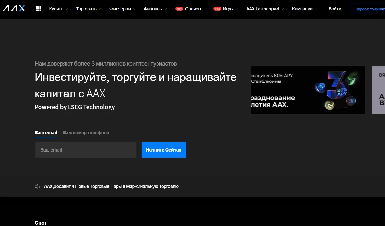Open the Кампании menu
Screen dimensions: 385x226
302,9
